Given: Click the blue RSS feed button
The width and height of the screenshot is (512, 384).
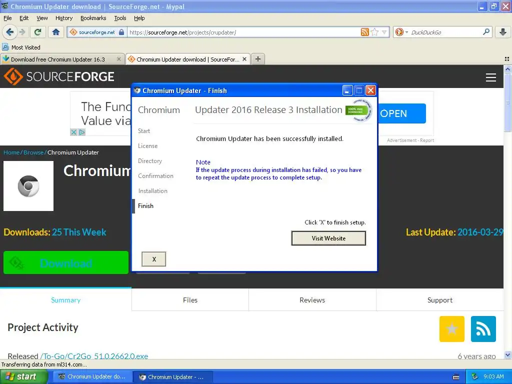Looking at the screenshot, I should pyautogui.click(x=483, y=329).
